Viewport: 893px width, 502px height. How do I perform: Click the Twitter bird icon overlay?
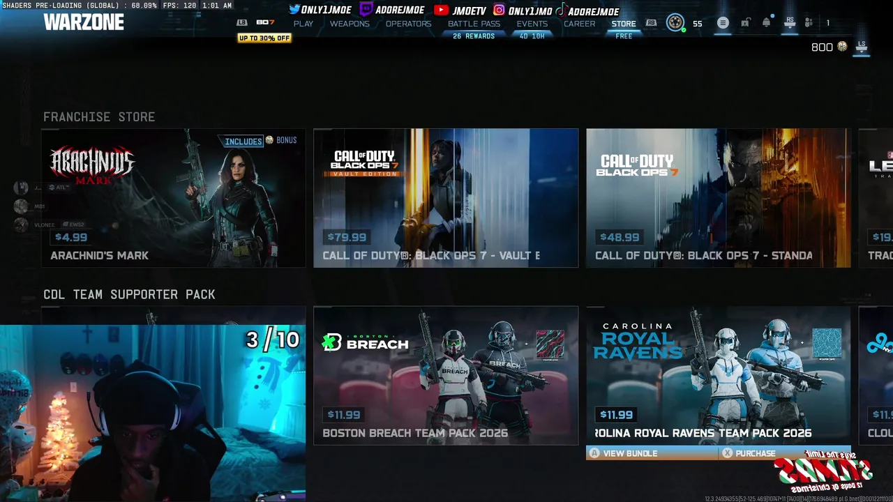pos(294,10)
